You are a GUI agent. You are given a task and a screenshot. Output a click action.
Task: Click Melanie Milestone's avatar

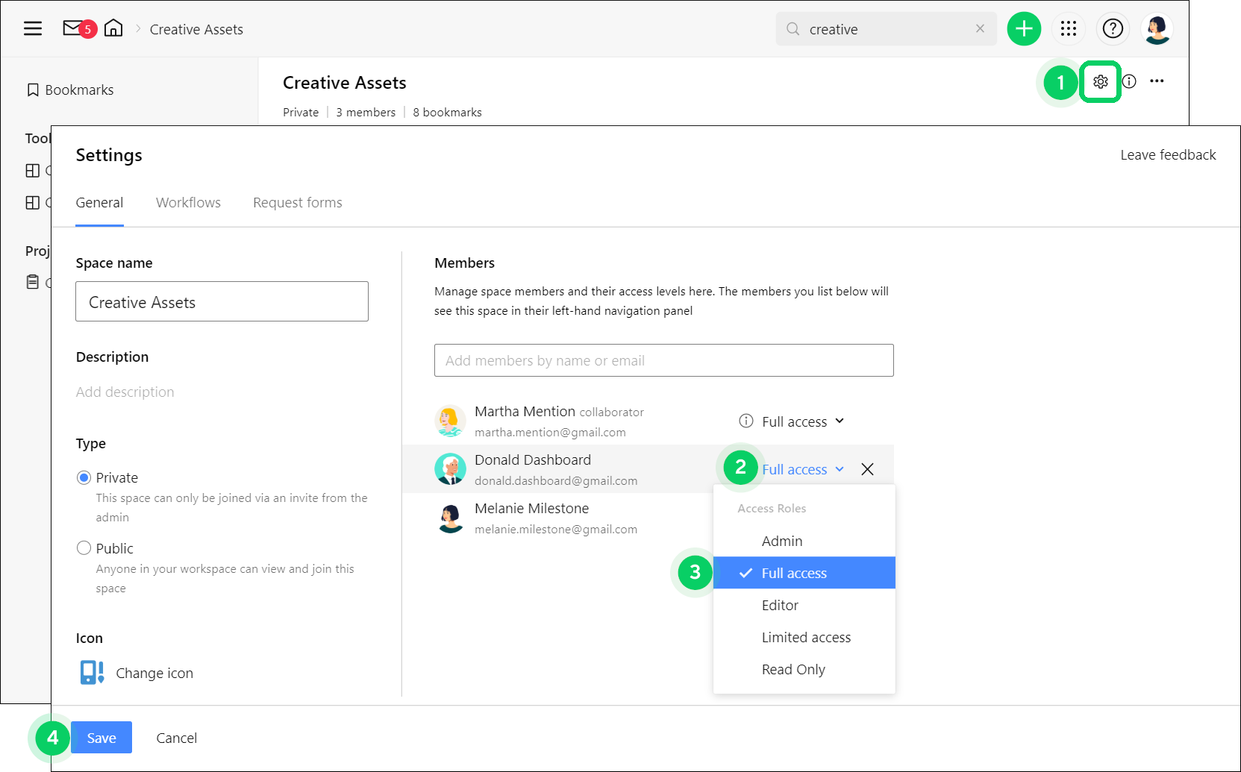(x=450, y=518)
